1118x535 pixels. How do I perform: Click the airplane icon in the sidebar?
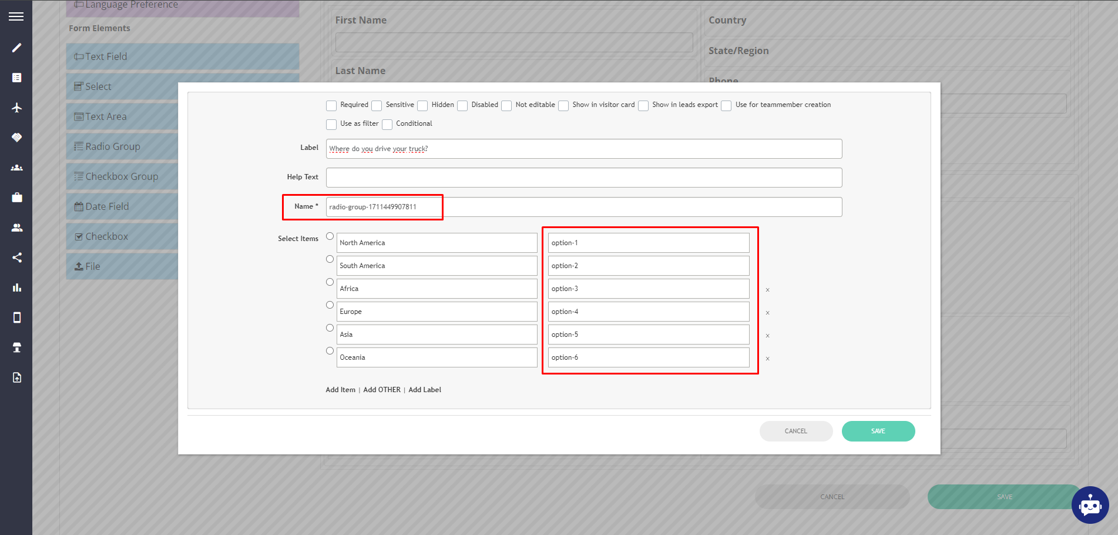(x=16, y=108)
